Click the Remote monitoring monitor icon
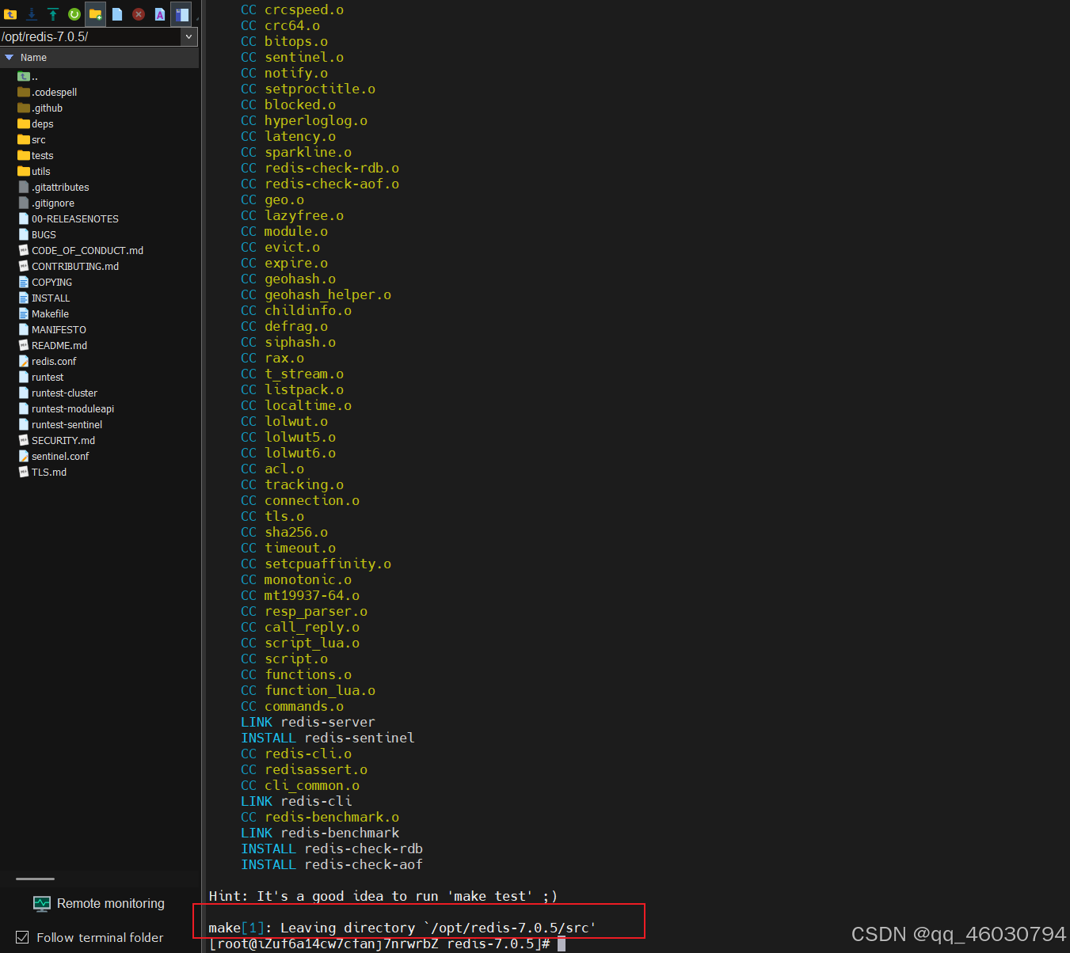 (x=42, y=904)
